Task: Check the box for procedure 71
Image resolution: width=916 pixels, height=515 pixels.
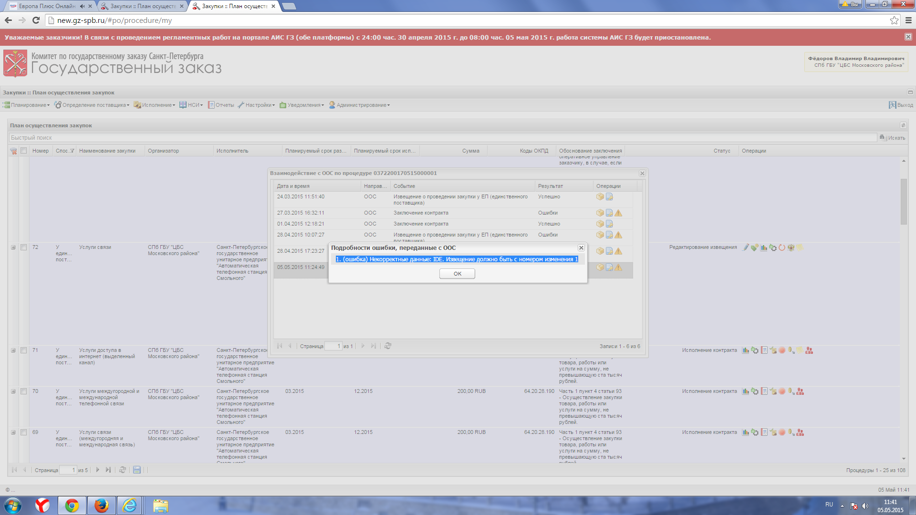Action: (x=23, y=350)
